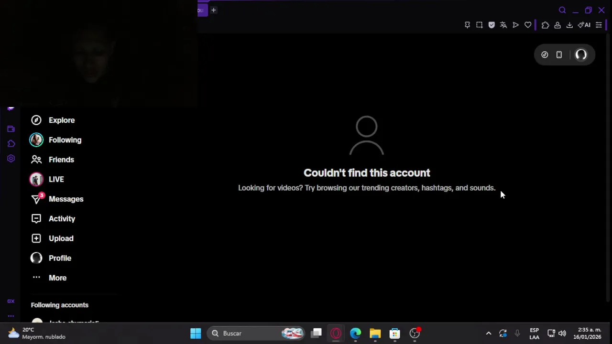
Task: Open OBS Studio from taskbar
Action: 415,333
